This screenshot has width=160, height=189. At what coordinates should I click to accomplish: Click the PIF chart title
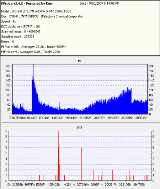point(80,128)
